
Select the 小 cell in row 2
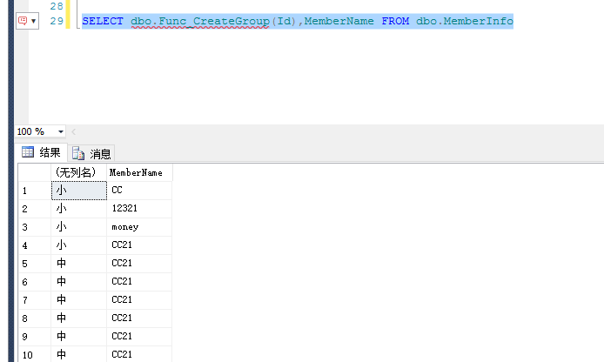click(x=79, y=209)
